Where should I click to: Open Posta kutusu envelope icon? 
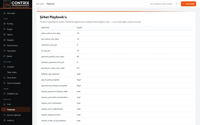[4, 45]
